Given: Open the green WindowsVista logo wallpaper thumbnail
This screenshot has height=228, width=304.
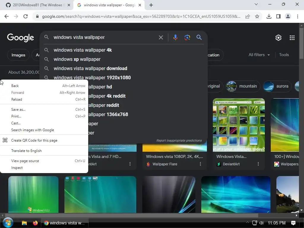Looking at the screenshot, I should (33, 194).
